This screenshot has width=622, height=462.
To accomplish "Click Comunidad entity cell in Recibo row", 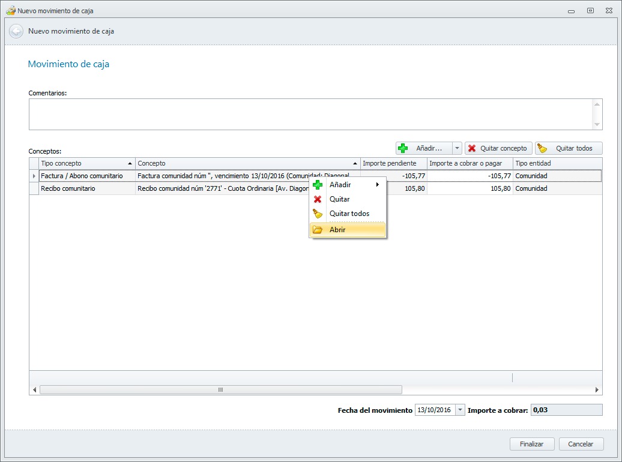I will tap(557, 188).
